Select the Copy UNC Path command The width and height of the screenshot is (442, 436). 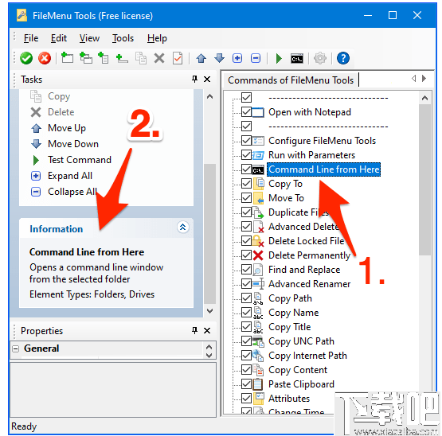coord(301,341)
